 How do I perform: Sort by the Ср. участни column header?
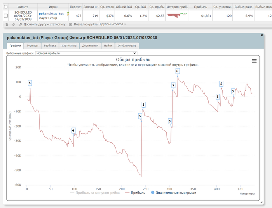222,7
